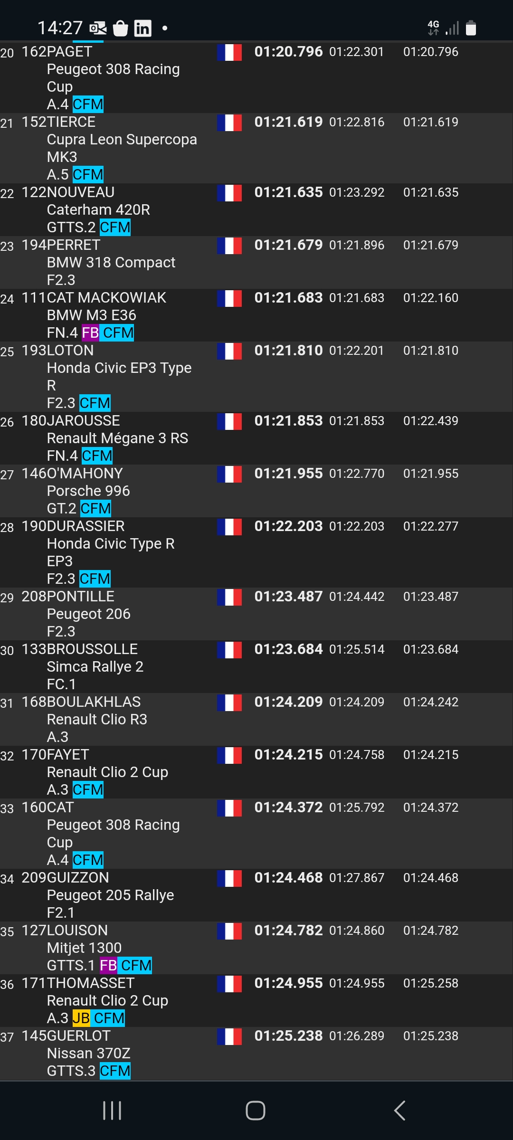Select best time 01:21.679 for PERRET

[x=288, y=245]
